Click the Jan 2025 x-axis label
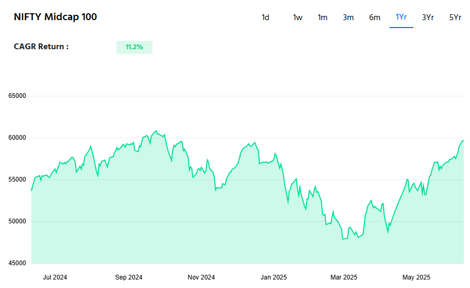 coord(274,277)
